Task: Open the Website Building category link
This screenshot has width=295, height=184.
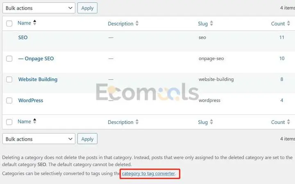Action: pos(38,79)
